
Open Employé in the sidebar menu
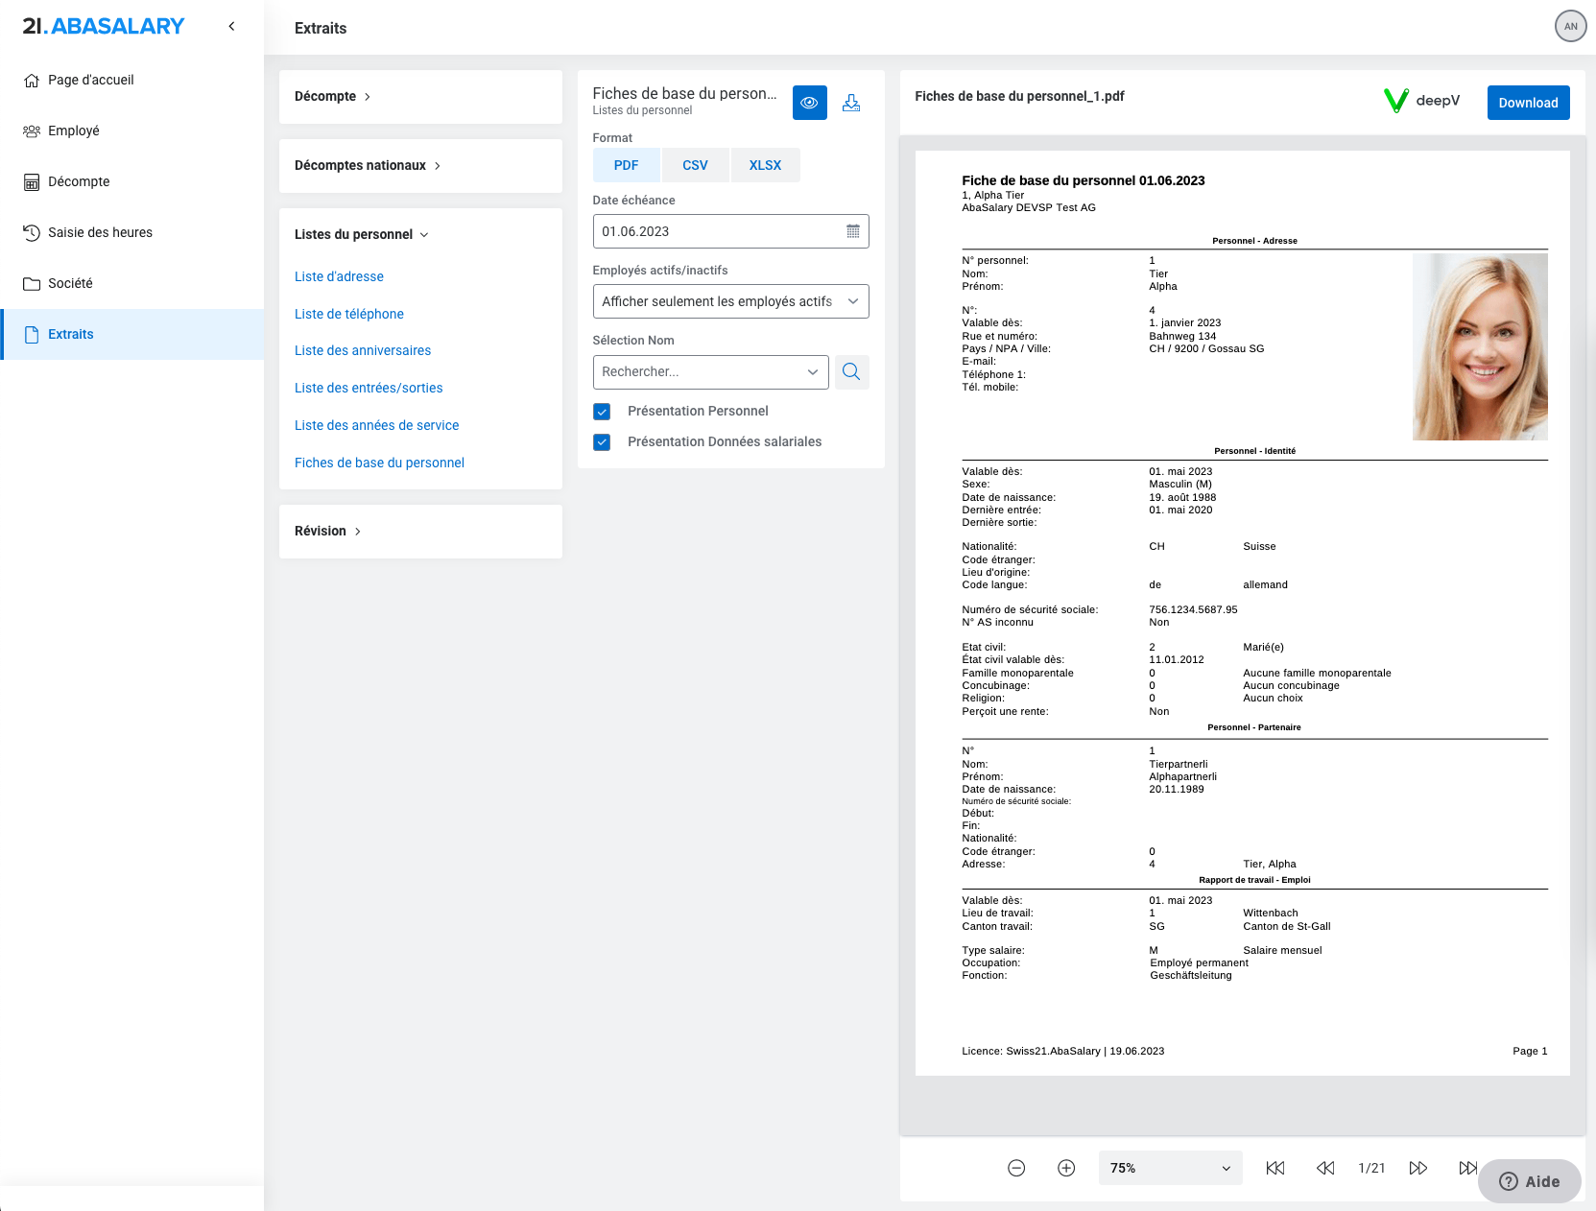point(74,131)
